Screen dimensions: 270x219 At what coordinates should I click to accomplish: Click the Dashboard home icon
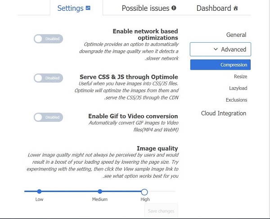(235, 8)
